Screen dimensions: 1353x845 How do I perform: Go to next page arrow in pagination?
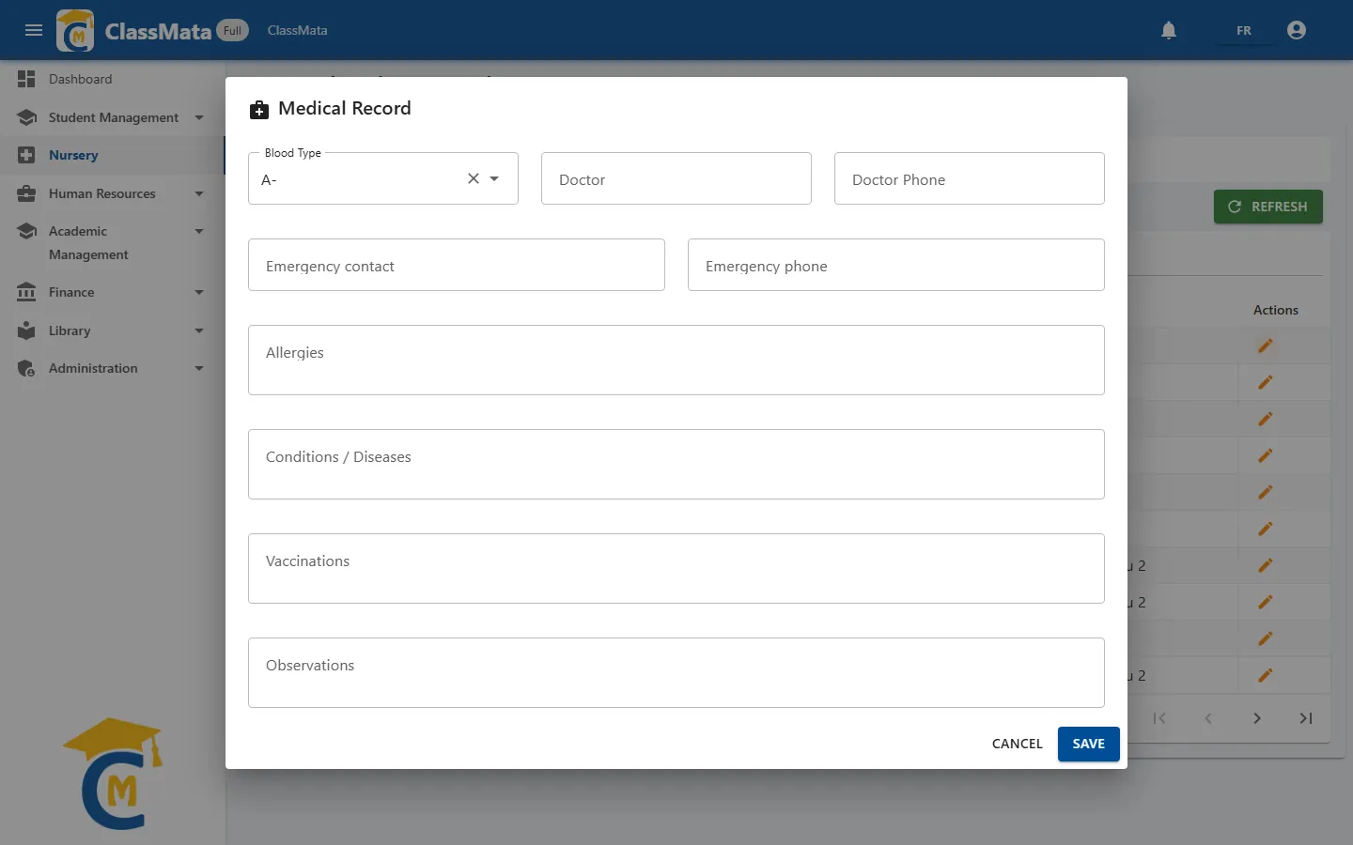click(1257, 718)
